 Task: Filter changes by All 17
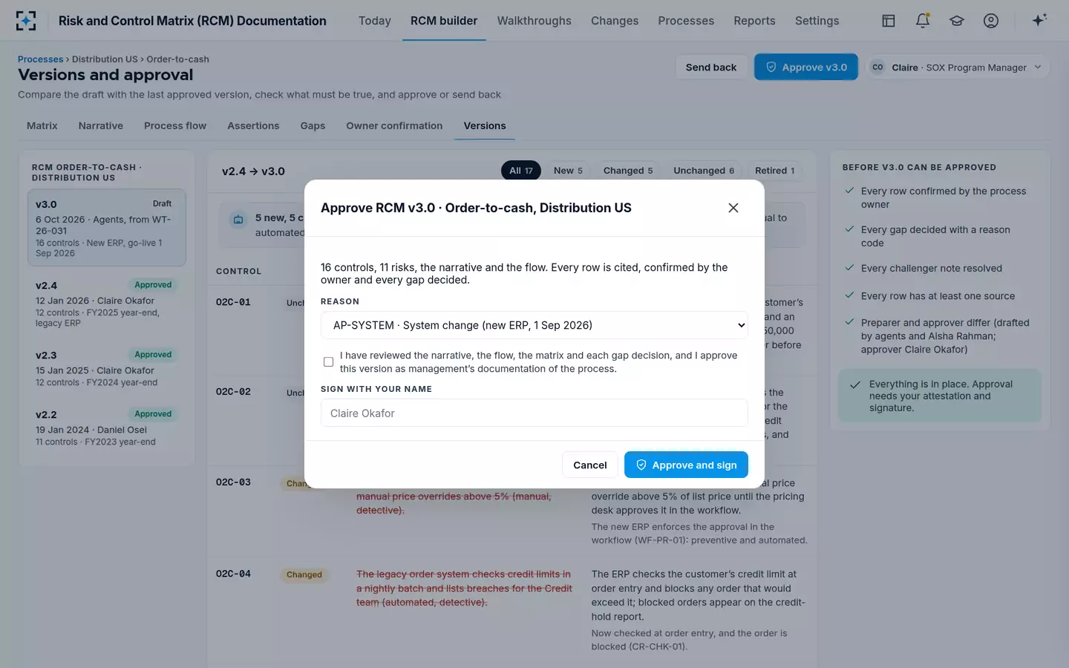[x=521, y=170]
